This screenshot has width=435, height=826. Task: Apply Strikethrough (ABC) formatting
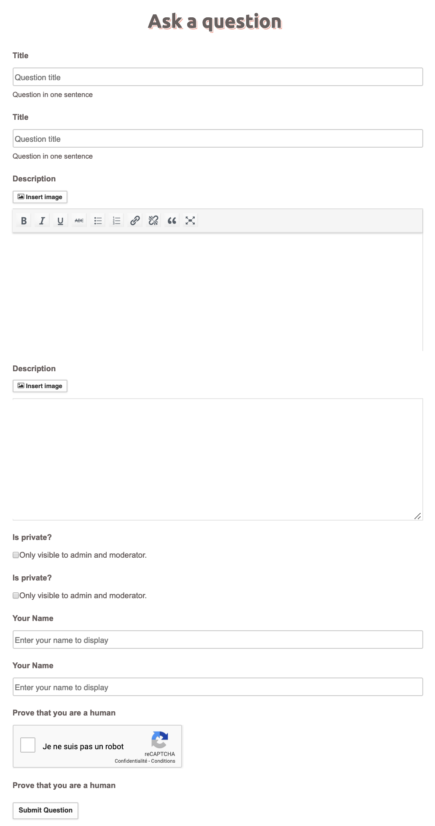79,220
